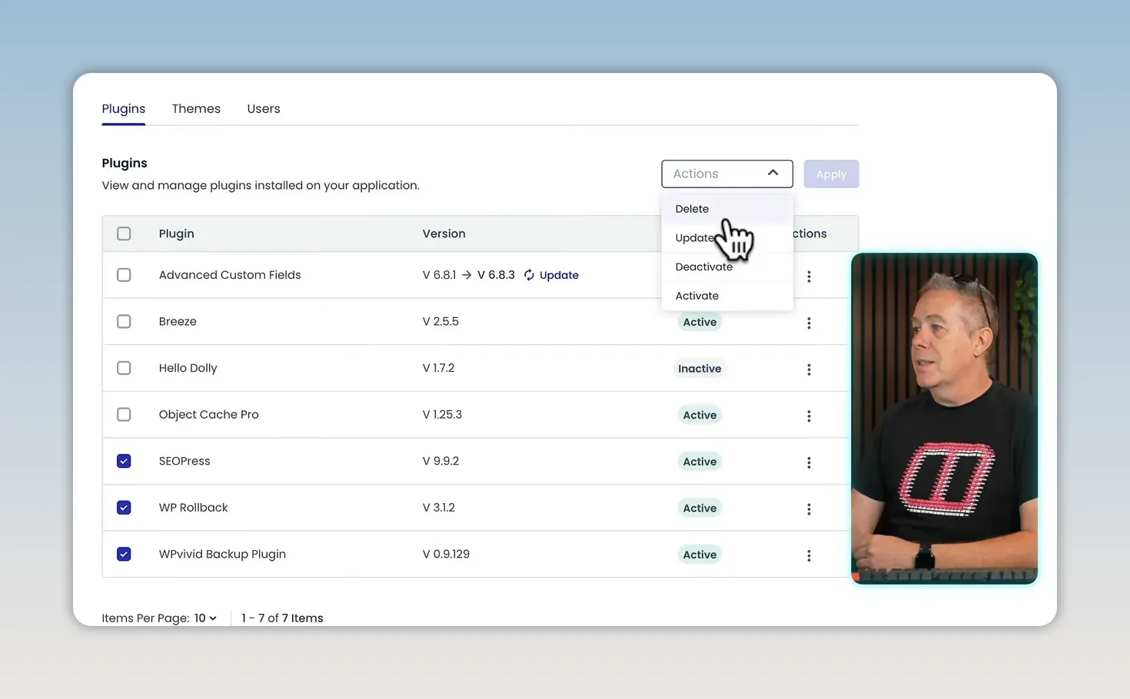The image size is (1130, 699).
Task: Choose Update from the Actions menu
Action: (x=726, y=238)
